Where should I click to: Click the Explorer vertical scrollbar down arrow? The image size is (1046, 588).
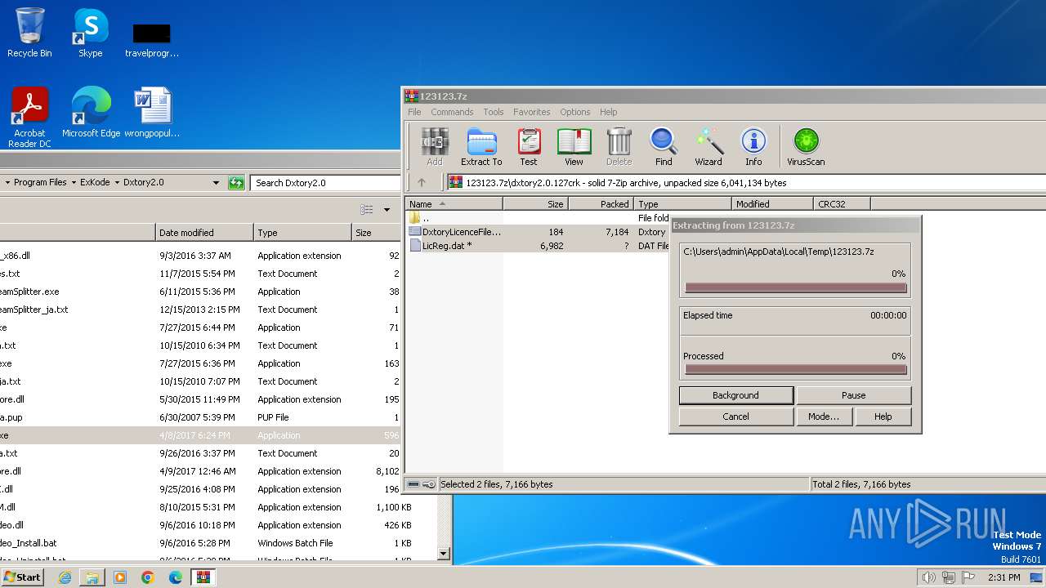(444, 553)
